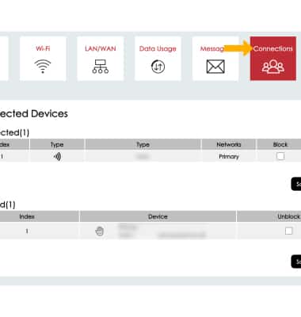Check the Unblock checkbox for blocked device
Screen dimensions: 301x317
tap(288, 231)
